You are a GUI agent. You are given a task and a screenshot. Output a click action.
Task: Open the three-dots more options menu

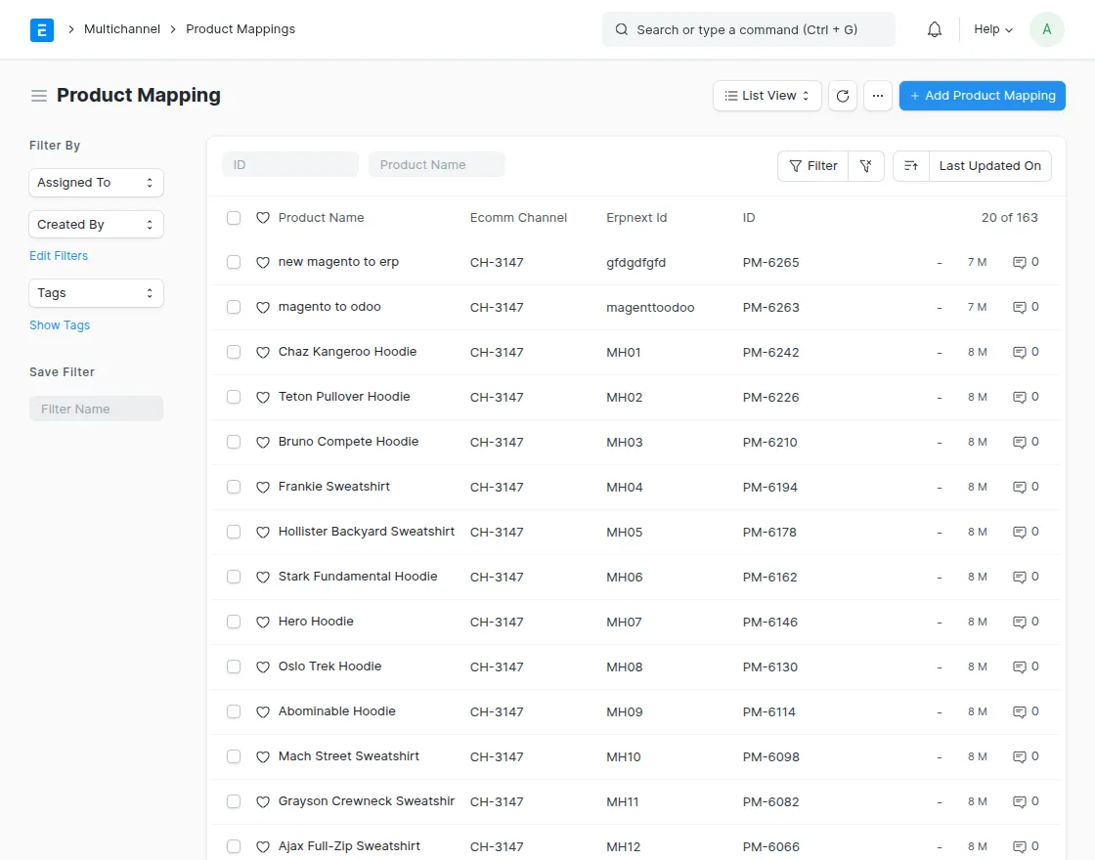[x=877, y=96]
